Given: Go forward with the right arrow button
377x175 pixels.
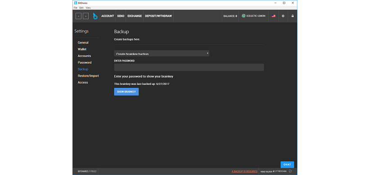Looking at the screenshot, I should coord(85,16).
